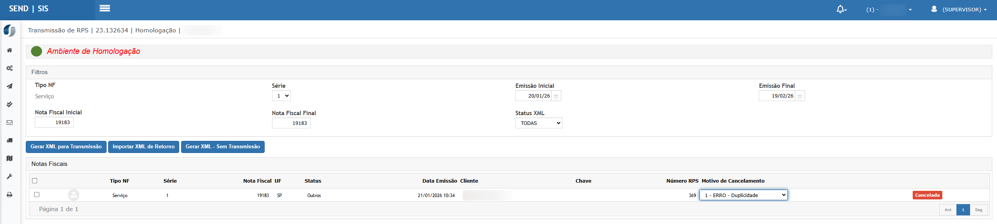
Task: Click the Nota Fiscal Inicial input field
Action: click(x=54, y=123)
